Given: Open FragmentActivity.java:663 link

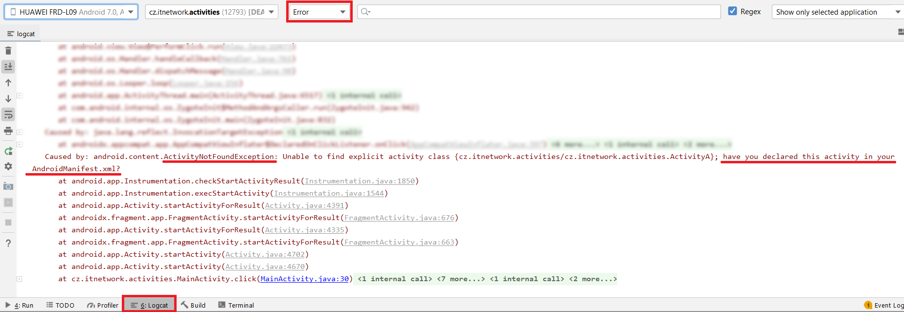Looking at the screenshot, I should 399,242.
